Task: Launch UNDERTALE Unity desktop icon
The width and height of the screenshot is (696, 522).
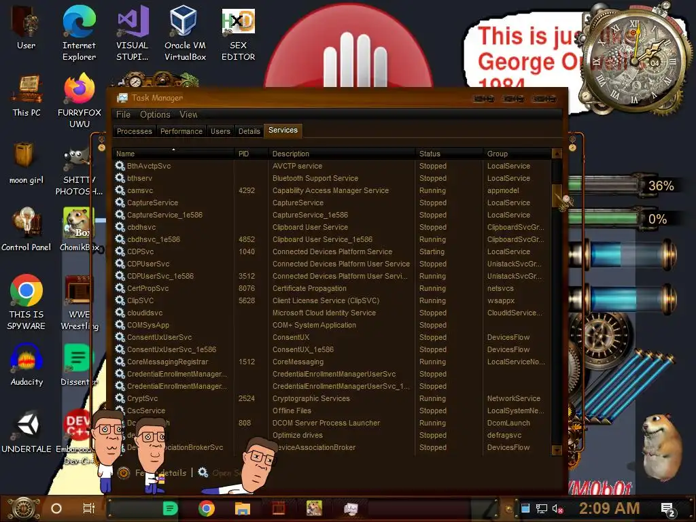Action: [27, 432]
